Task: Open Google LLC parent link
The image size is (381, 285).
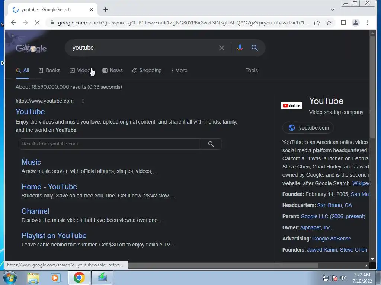Action: coord(333,216)
